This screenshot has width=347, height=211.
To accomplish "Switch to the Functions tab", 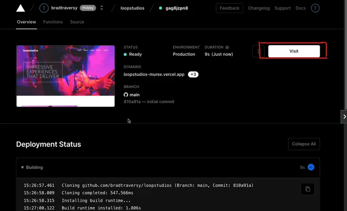I will pos(53,22).
